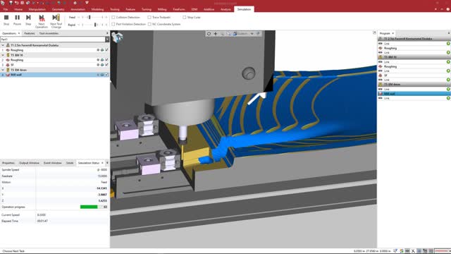Click the Rapid speed slider handle

(x=95, y=25)
